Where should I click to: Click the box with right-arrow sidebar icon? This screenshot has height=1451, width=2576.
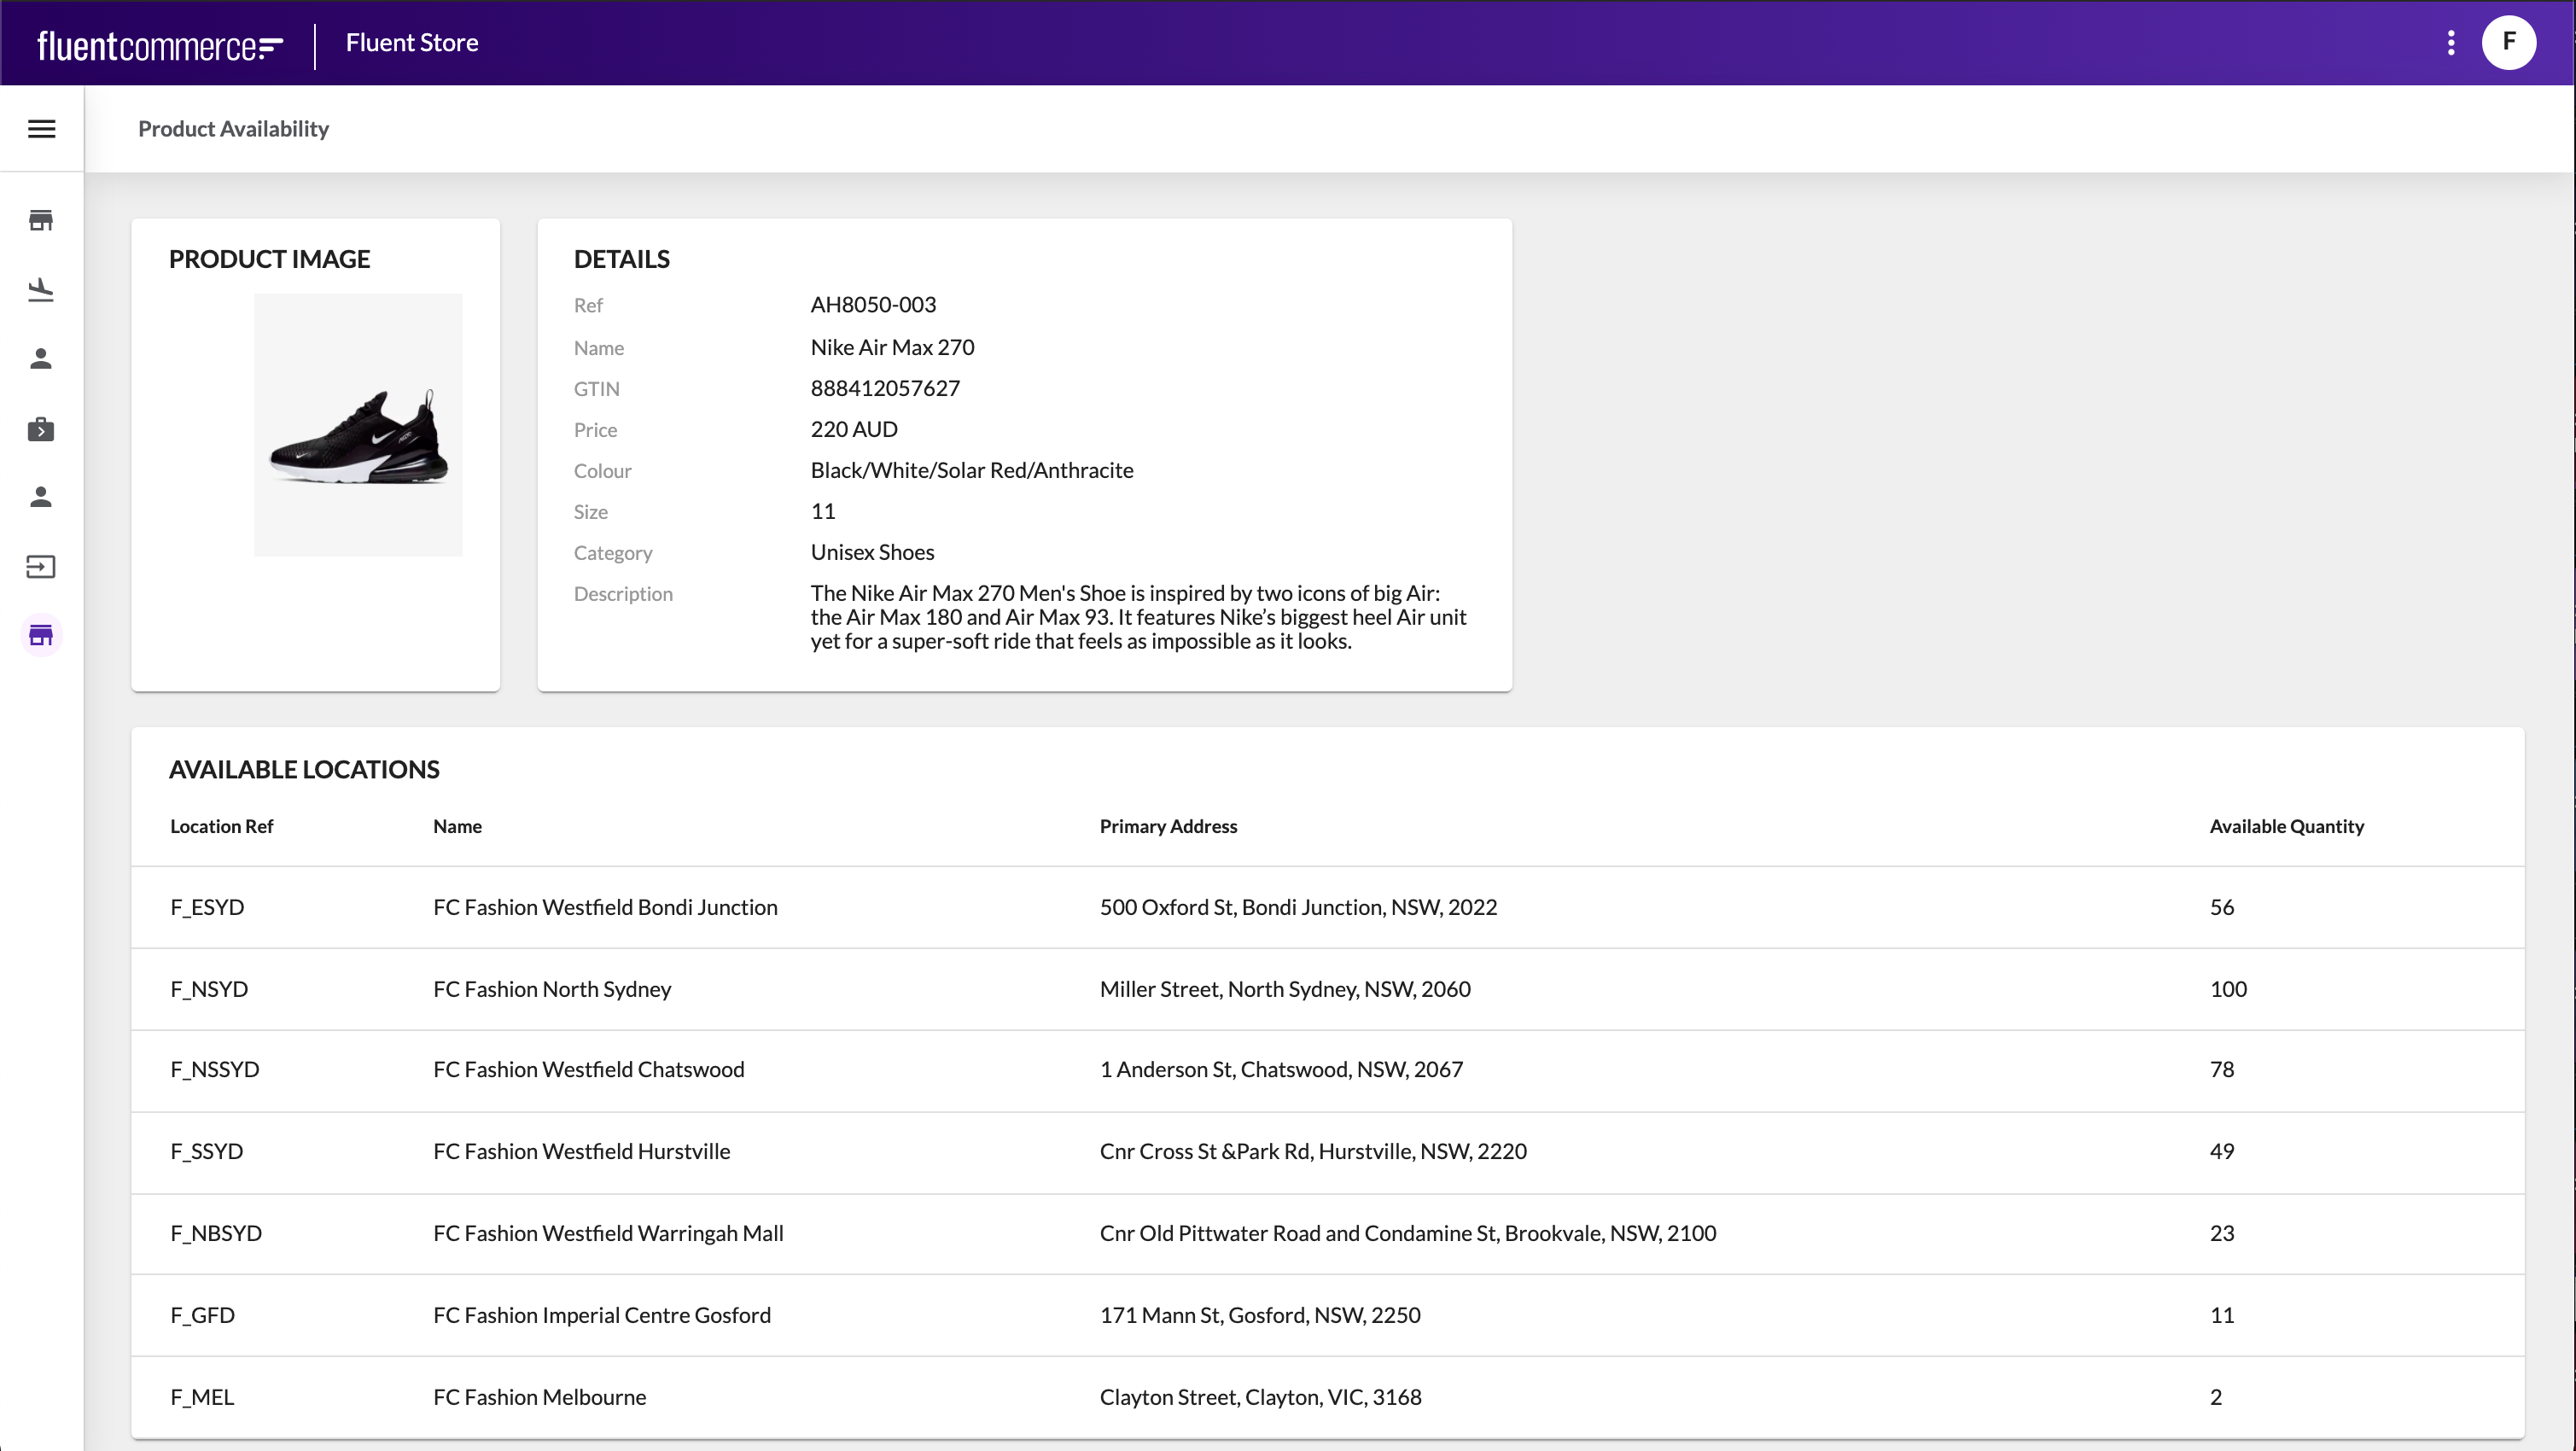41,567
